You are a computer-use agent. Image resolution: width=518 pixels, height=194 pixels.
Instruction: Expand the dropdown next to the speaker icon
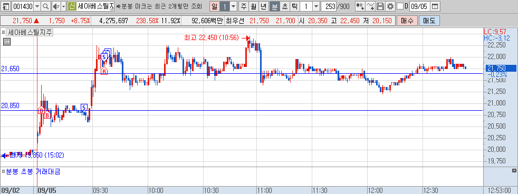(63, 6)
